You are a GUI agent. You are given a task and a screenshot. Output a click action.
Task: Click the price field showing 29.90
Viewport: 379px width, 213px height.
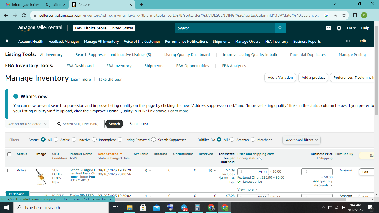tap(253, 172)
